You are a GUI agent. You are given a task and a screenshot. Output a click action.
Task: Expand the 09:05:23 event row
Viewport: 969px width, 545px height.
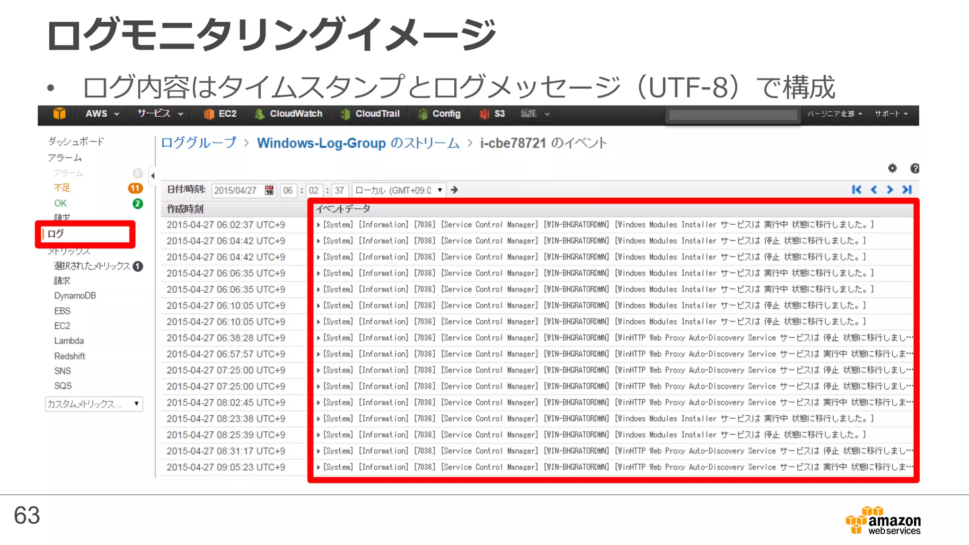click(318, 467)
